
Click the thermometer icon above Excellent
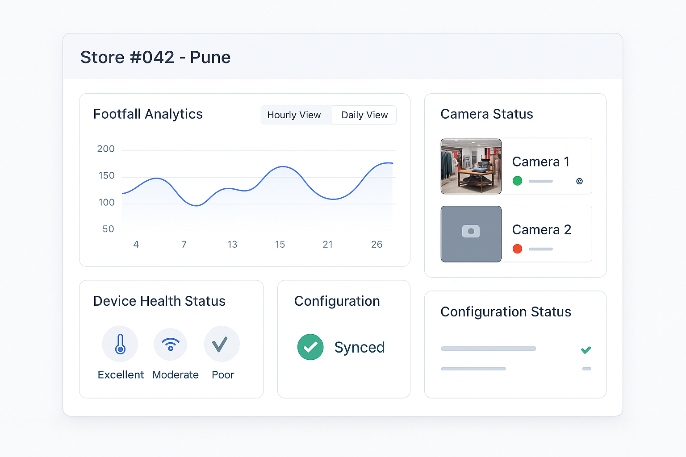(120, 344)
